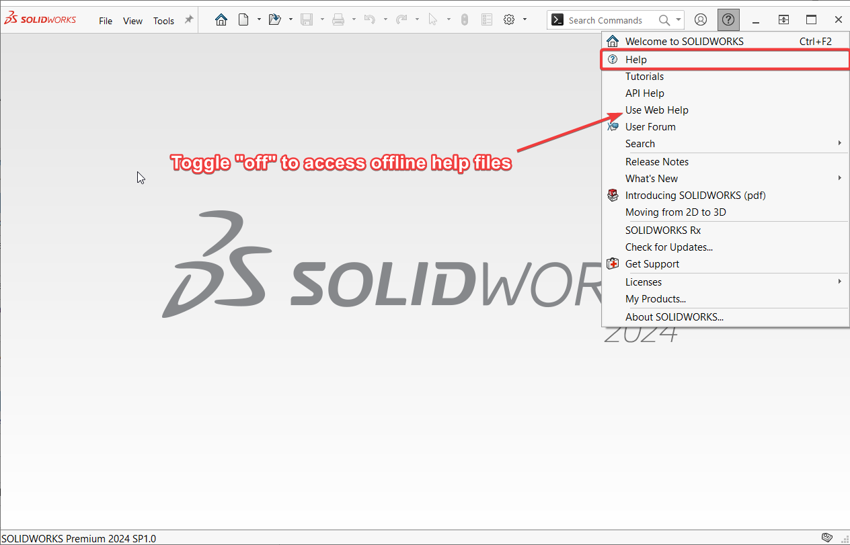Expand the Options gear dropdown arrow

pos(525,20)
